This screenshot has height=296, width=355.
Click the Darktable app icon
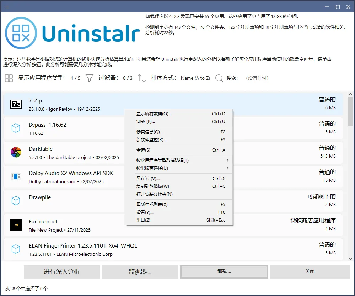coord(16,152)
